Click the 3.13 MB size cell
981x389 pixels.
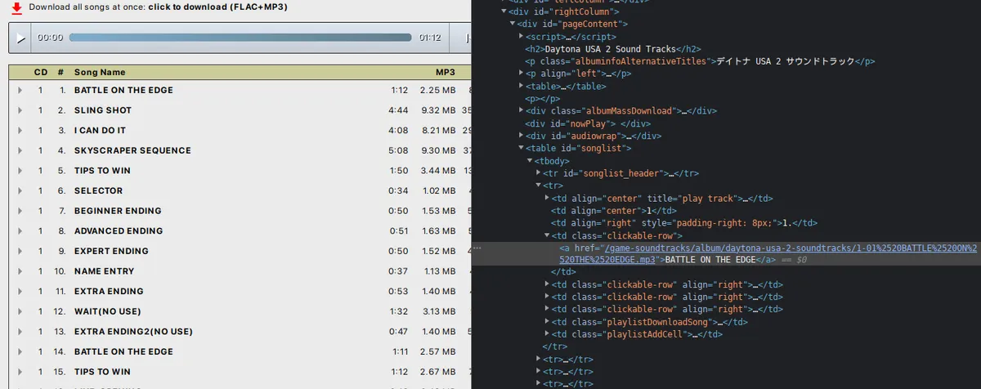coord(438,311)
